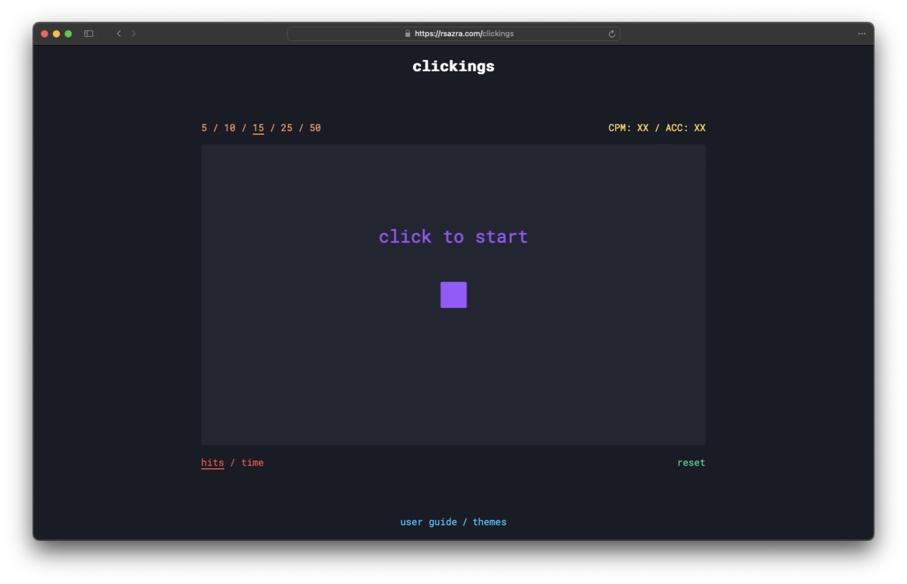Open the user guide
This screenshot has height=584, width=907.
click(x=428, y=522)
